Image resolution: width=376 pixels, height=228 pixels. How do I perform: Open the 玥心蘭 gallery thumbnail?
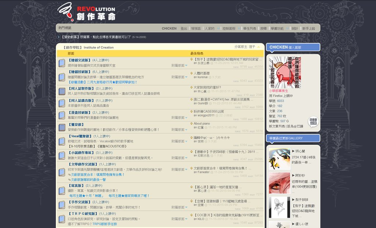279,159
